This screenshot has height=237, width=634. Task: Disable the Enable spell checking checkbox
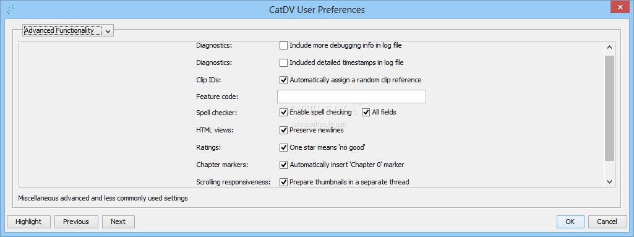283,112
